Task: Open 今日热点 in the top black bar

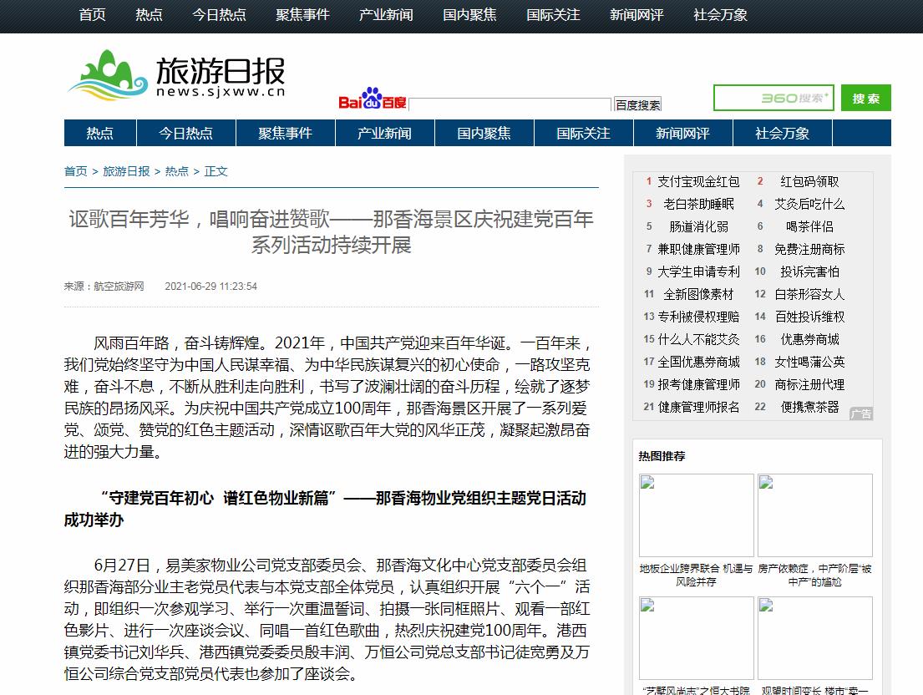Action: coord(219,15)
